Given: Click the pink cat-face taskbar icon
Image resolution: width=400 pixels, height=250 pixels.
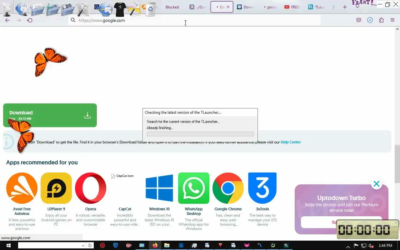Looking at the screenshot, I should [247, 246].
